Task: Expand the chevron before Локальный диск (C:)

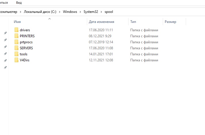Action: click(20, 12)
